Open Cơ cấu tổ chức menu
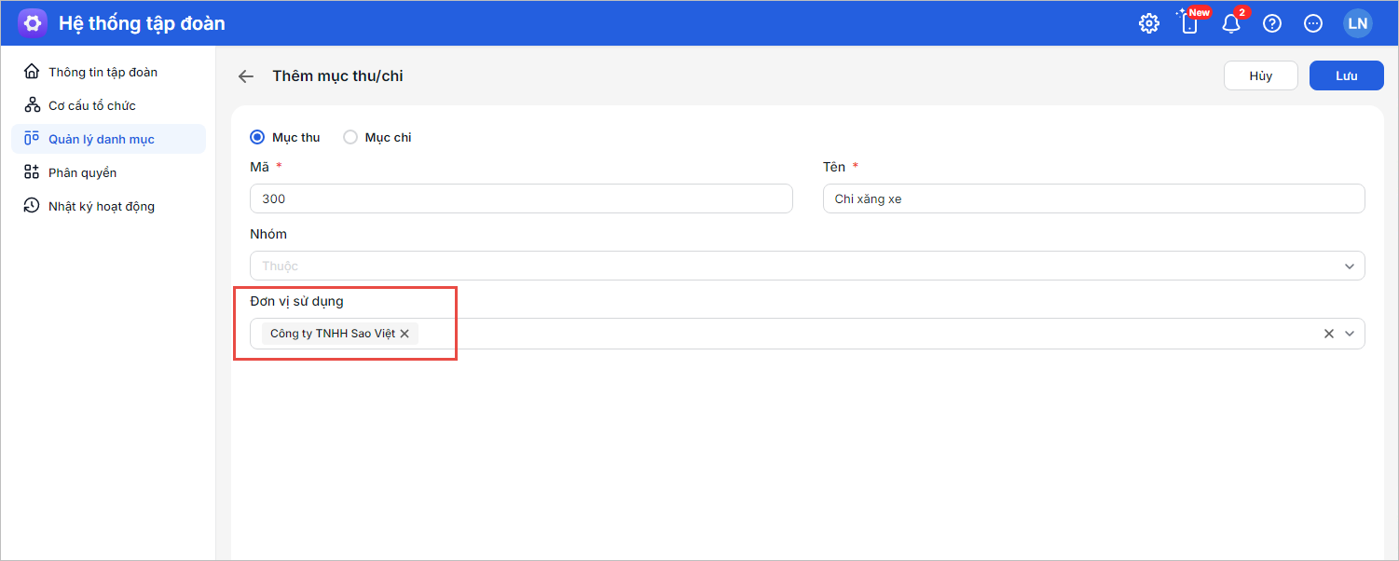1399x561 pixels. pyautogui.click(x=92, y=105)
